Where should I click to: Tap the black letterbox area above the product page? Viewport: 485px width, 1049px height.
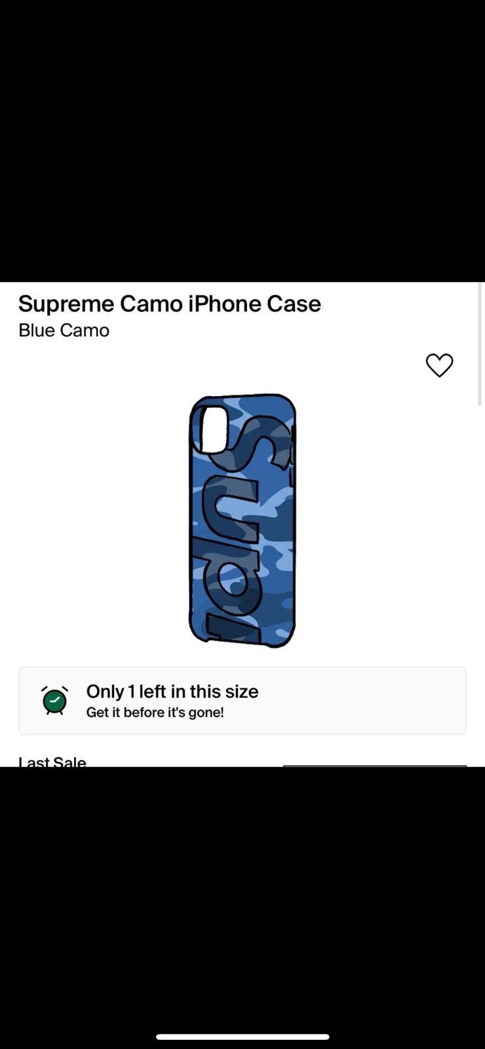242,141
